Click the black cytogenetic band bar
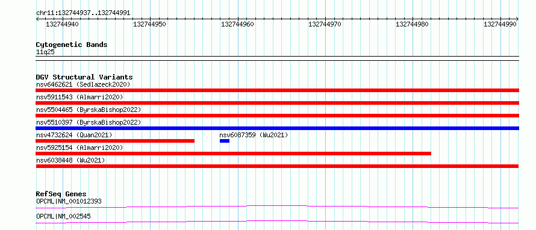The image size is (536, 230). (277, 58)
